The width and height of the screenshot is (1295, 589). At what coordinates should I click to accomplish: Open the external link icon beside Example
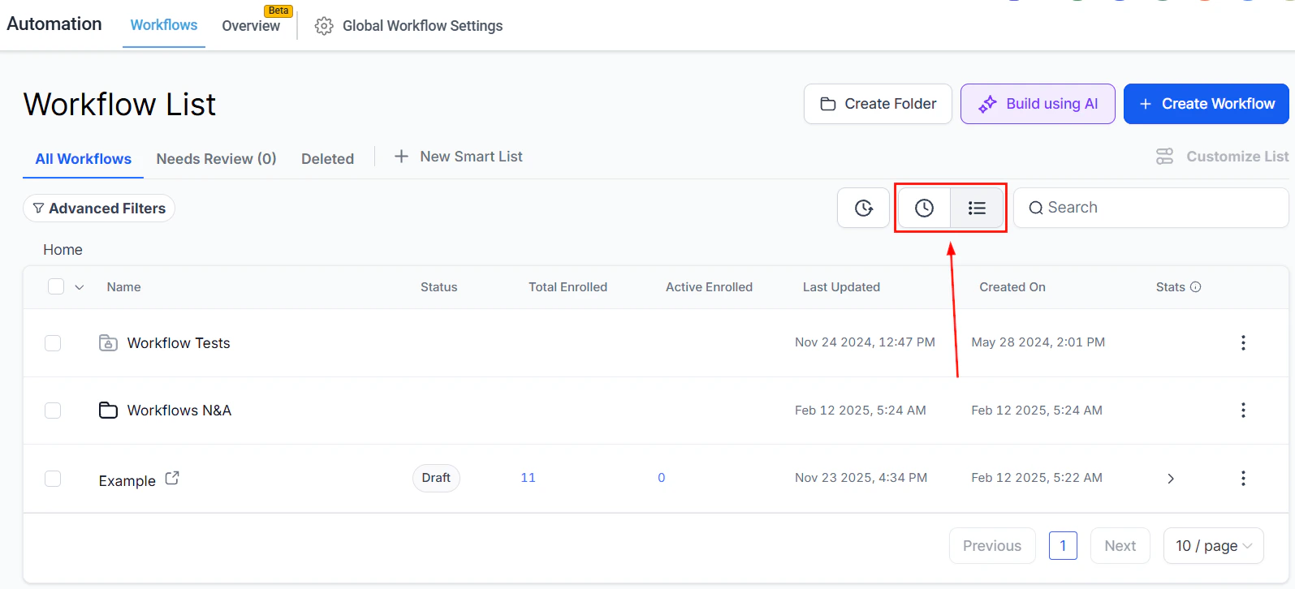(172, 479)
